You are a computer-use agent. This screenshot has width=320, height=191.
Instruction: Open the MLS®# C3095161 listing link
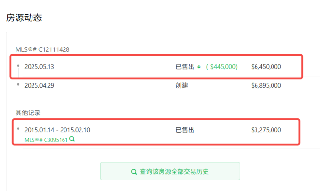pyautogui.click(x=46, y=140)
